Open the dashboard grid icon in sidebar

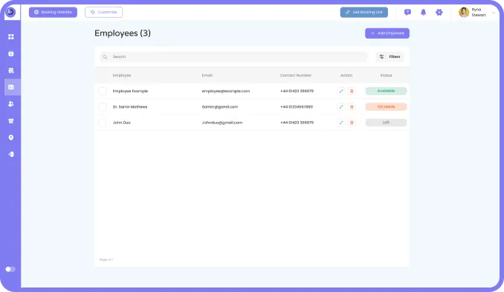coord(11,36)
